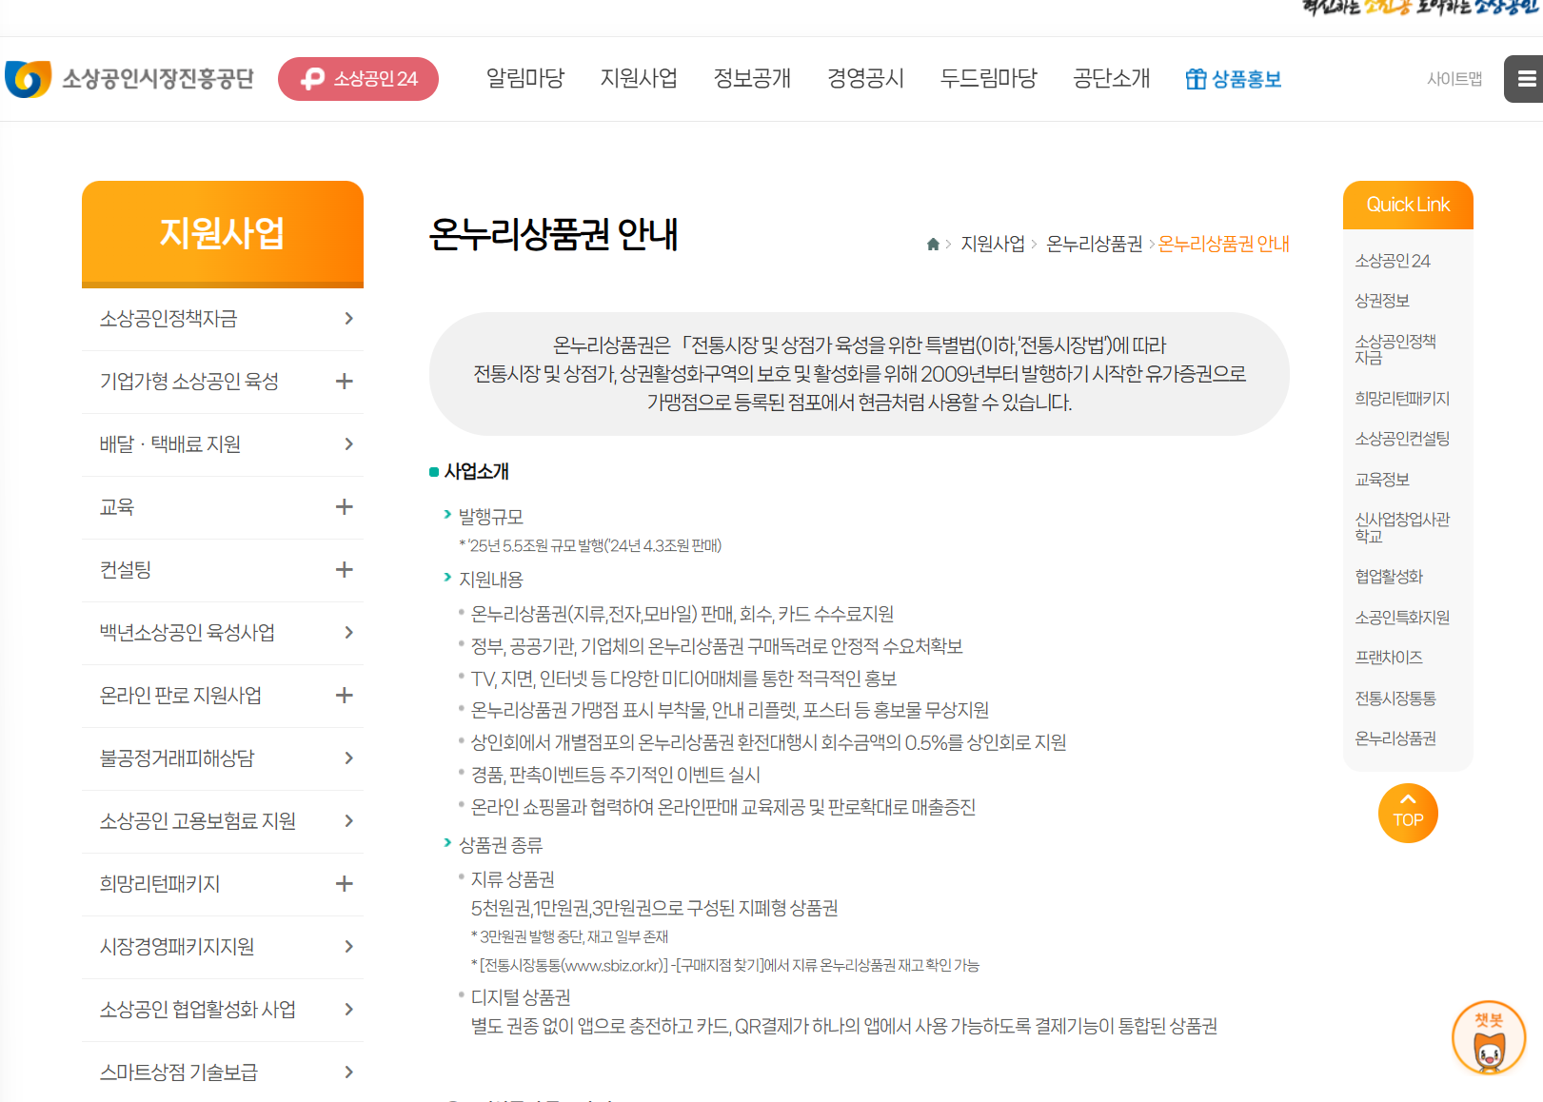Screen dimensions: 1543x1102
Task: Open the 지원사업 top menu
Action: point(639,78)
